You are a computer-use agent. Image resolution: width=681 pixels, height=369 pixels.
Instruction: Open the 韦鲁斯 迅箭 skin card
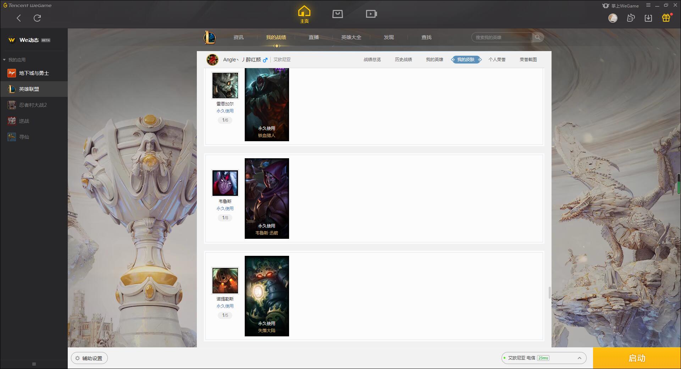(267, 198)
